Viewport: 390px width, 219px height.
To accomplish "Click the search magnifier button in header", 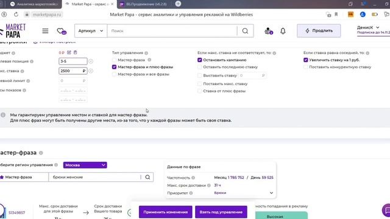I will 245,31.
